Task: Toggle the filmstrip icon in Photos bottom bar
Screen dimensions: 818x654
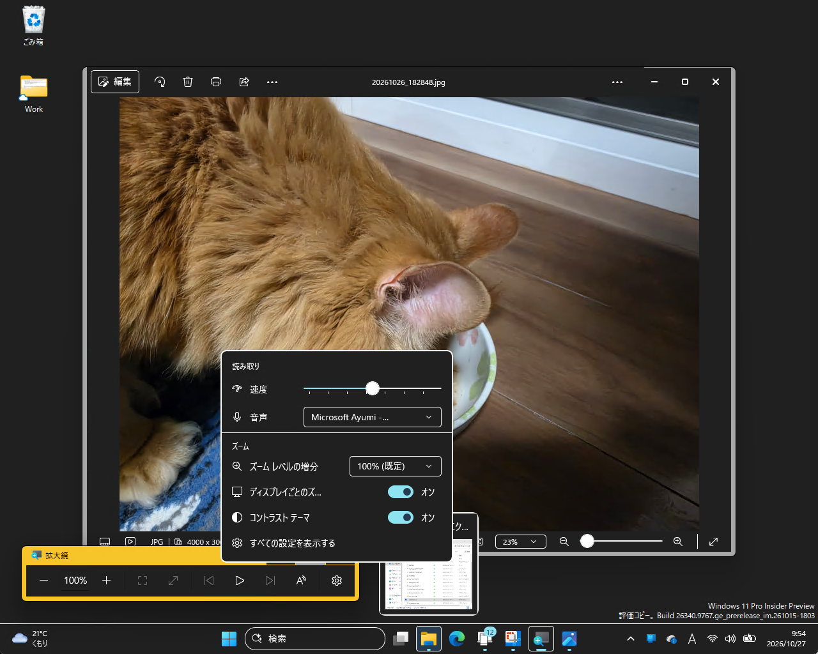Action: [105, 542]
